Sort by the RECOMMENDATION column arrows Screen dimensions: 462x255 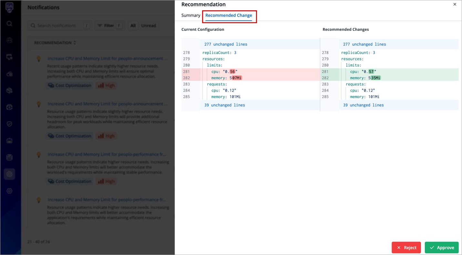(x=75, y=43)
